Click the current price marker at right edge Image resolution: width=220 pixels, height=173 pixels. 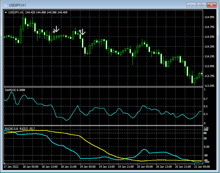(x=202, y=73)
